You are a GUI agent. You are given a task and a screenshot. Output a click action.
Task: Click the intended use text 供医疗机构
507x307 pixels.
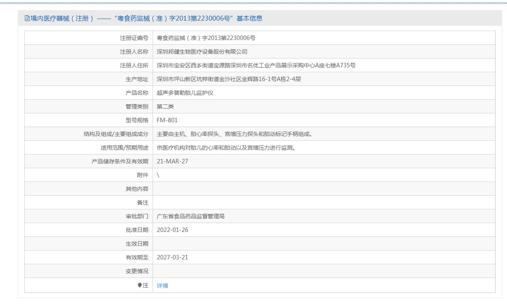click(226, 148)
